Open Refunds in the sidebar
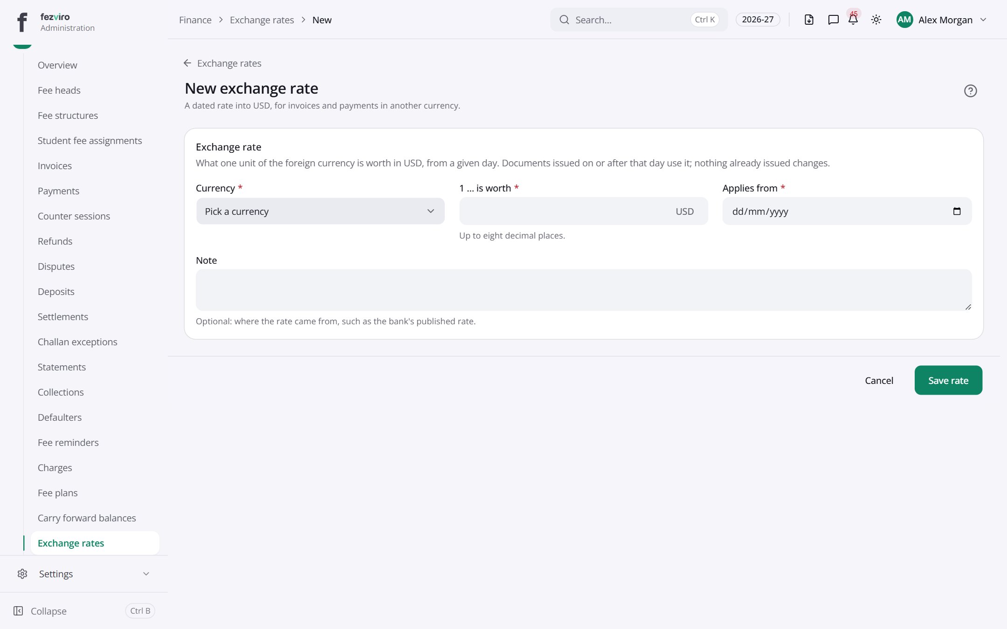The image size is (1007, 629). tap(95, 241)
